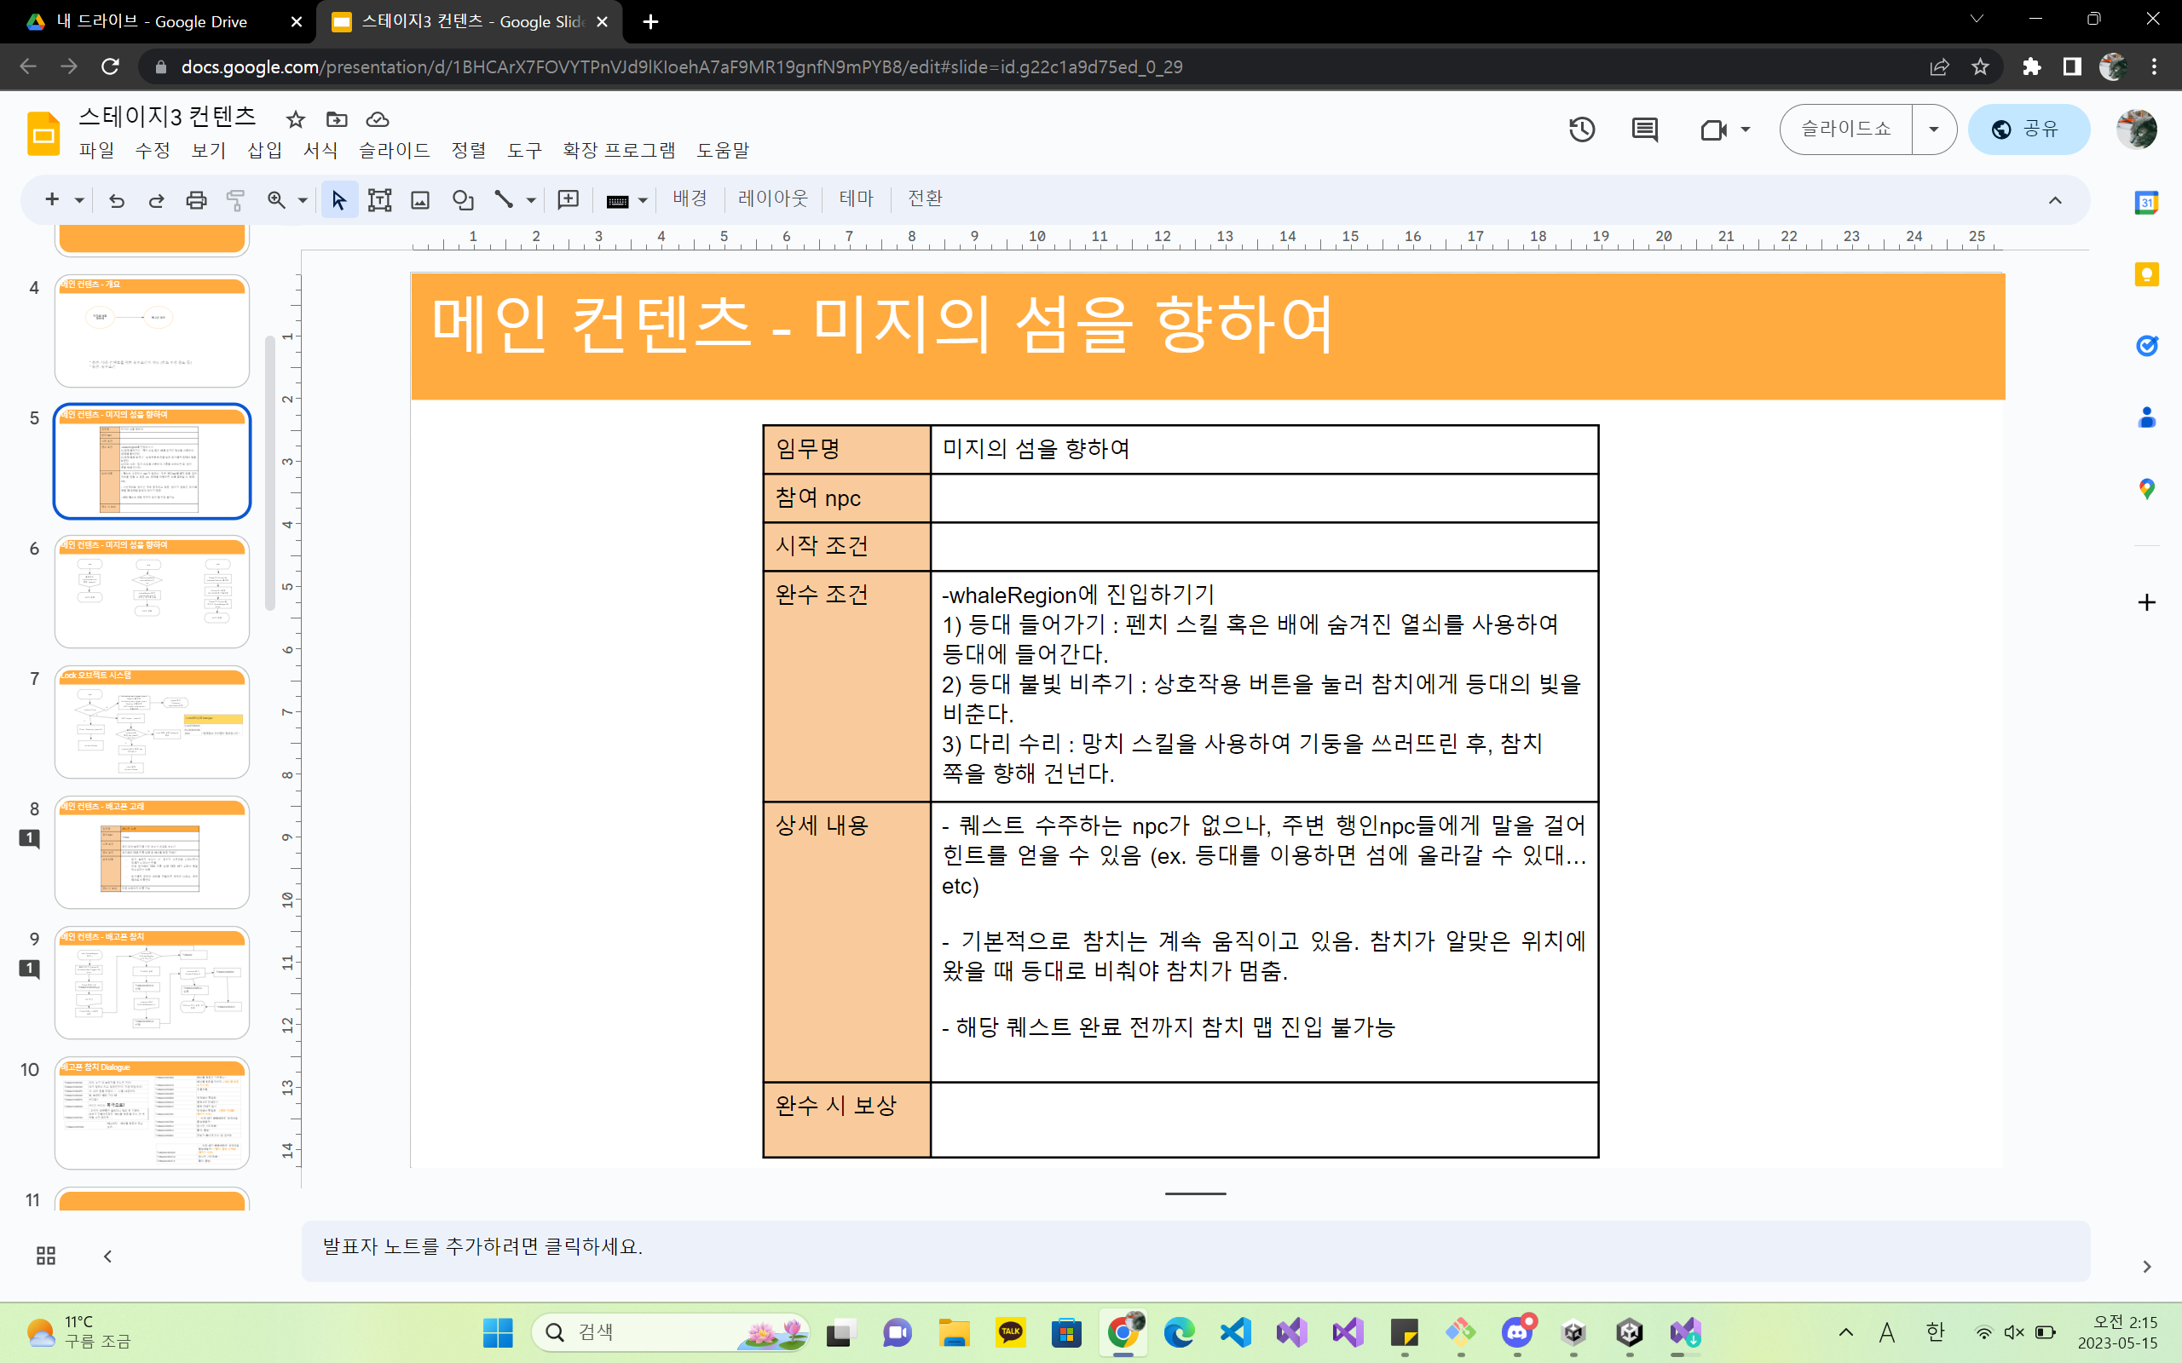Expand zoom level dropdown arrow
The image size is (2182, 1363).
[303, 200]
